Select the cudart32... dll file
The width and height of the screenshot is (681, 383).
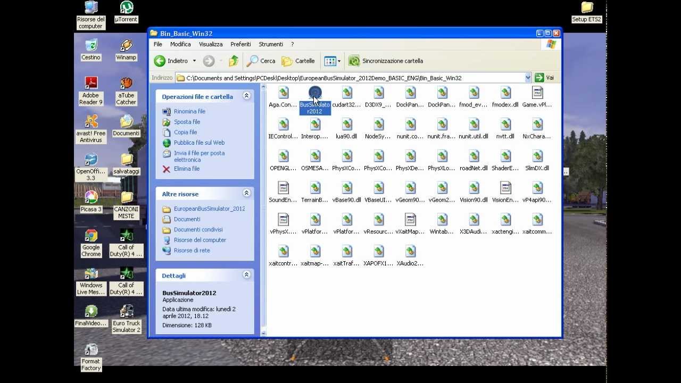click(347, 97)
